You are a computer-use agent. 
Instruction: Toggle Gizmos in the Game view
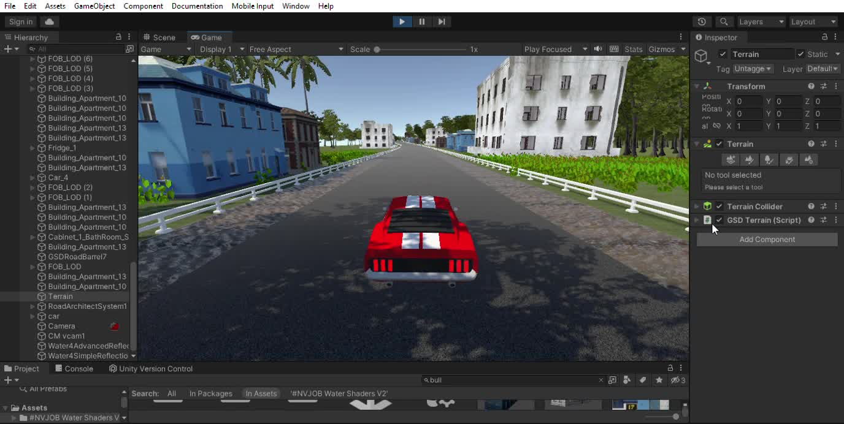click(662, 49)
